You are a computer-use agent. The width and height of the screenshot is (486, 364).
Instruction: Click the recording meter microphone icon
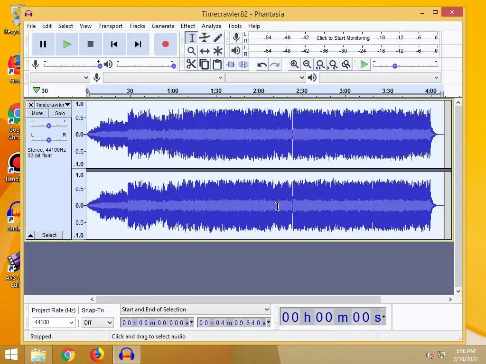pyautogui.click(x=236, y=38)
